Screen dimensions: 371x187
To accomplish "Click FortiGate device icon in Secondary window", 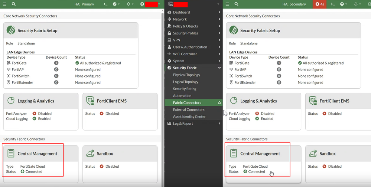I will pos(231,63).
